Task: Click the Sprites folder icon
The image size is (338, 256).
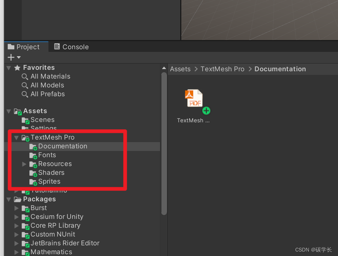Action: tap(33, 183)
